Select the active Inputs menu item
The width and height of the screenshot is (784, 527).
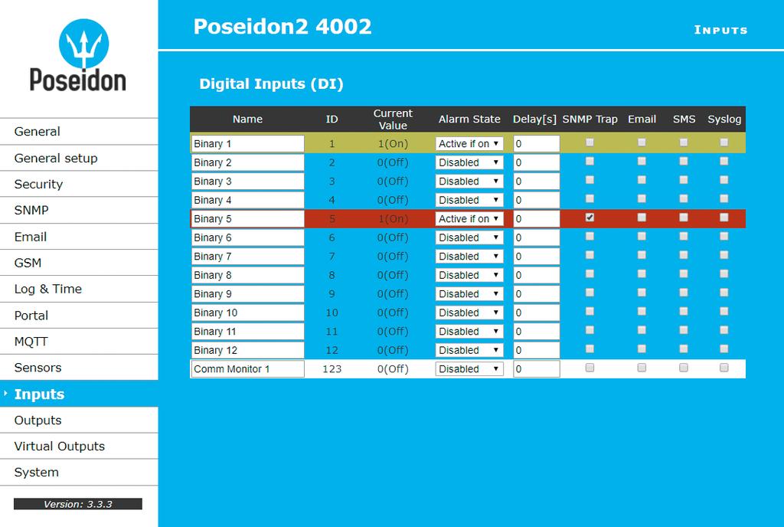tap(79, 394)
